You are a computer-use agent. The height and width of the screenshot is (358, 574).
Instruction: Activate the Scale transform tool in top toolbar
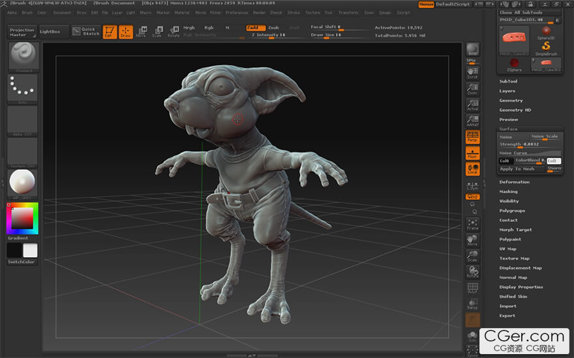157,32
